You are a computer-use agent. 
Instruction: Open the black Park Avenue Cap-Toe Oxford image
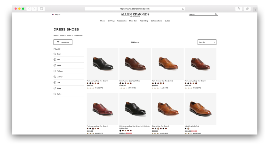click(x=102, y=64)
